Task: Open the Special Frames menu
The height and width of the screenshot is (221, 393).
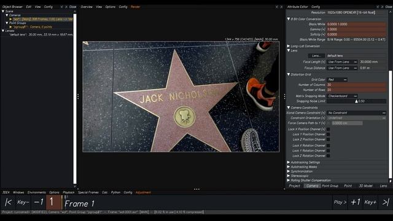Action: (88, 192)
